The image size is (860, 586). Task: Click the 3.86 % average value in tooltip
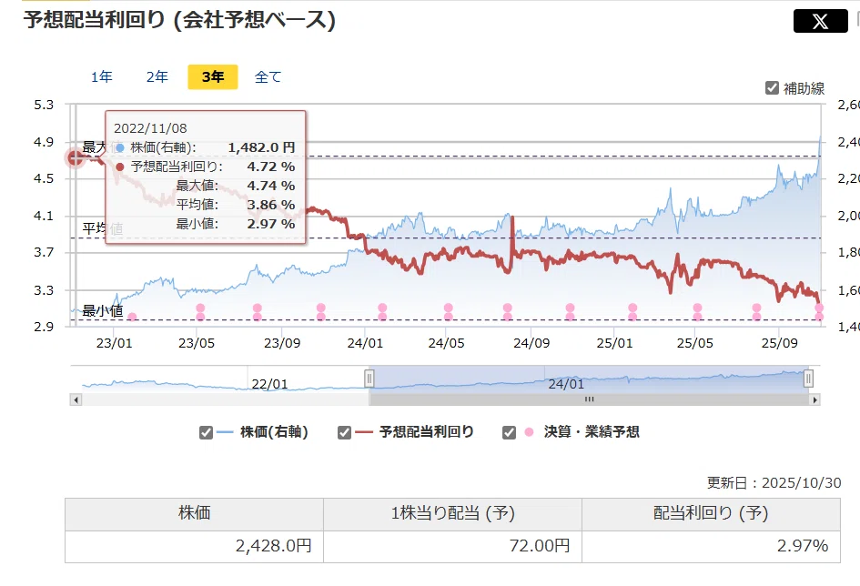coord(271,205)
